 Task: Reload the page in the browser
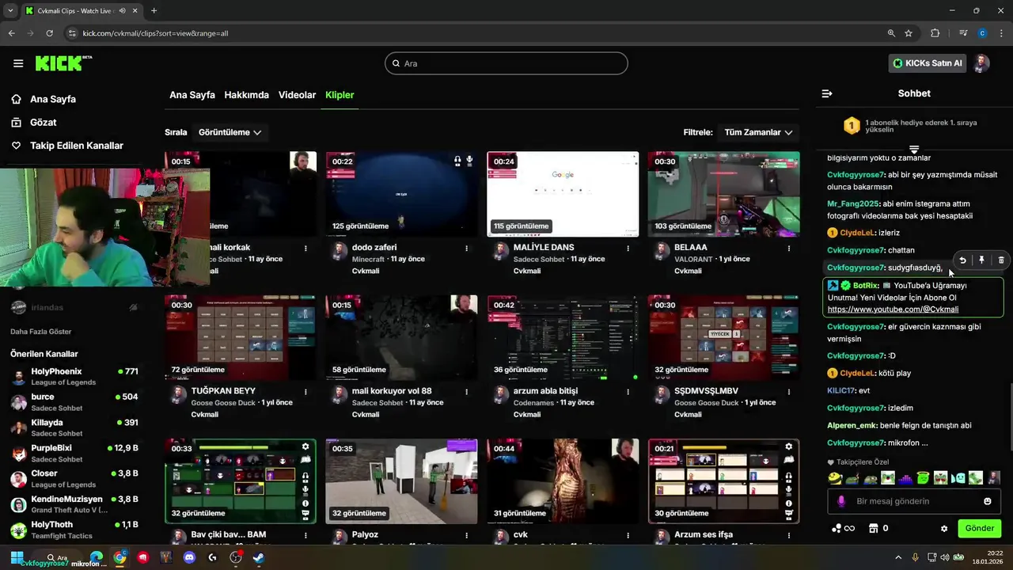pyautogui.click(x=49, y=33)
